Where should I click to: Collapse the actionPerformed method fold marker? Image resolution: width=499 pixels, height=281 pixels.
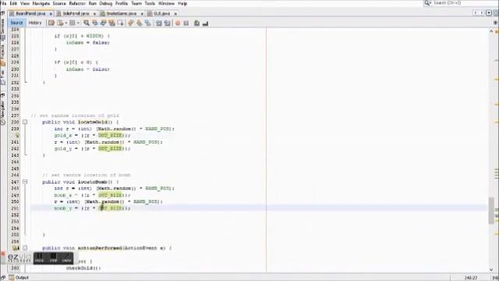pos(25,248)
